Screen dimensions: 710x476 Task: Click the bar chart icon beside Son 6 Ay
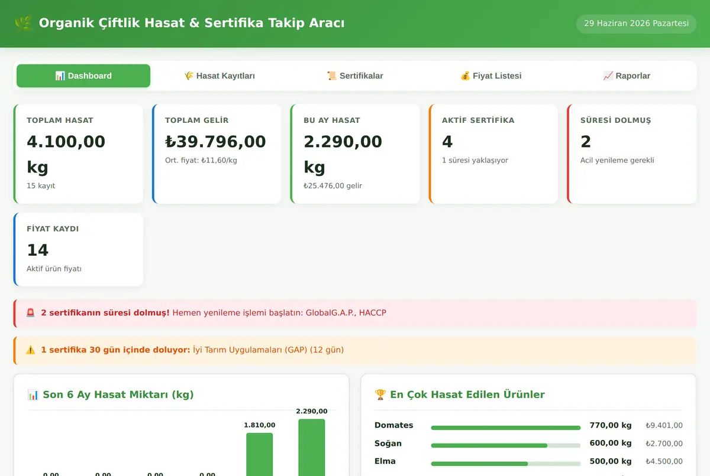[33, 395]
